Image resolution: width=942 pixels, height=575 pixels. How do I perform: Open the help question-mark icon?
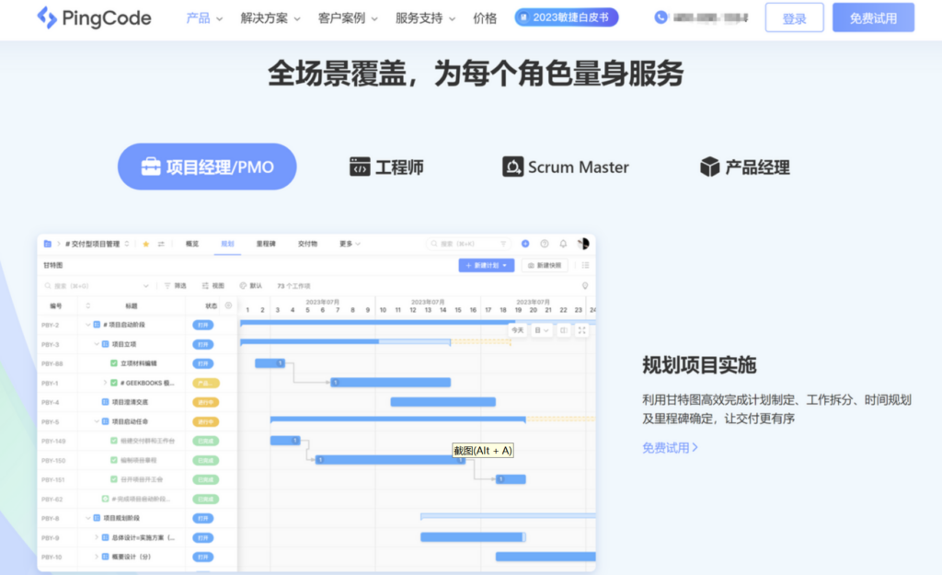tap(545, 244)
